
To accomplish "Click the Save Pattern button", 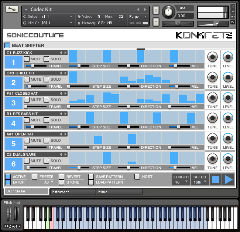I will click(x=91, y=176).
